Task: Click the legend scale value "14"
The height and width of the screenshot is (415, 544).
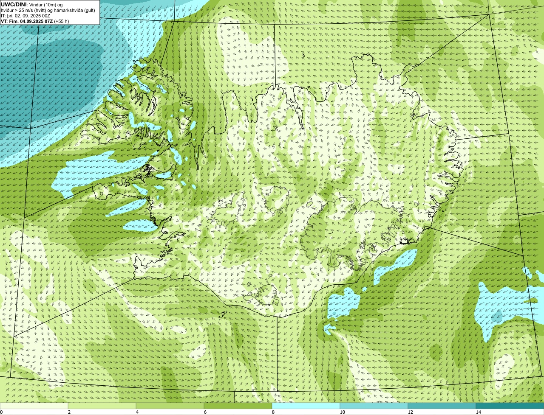Action: coord(478,412)
